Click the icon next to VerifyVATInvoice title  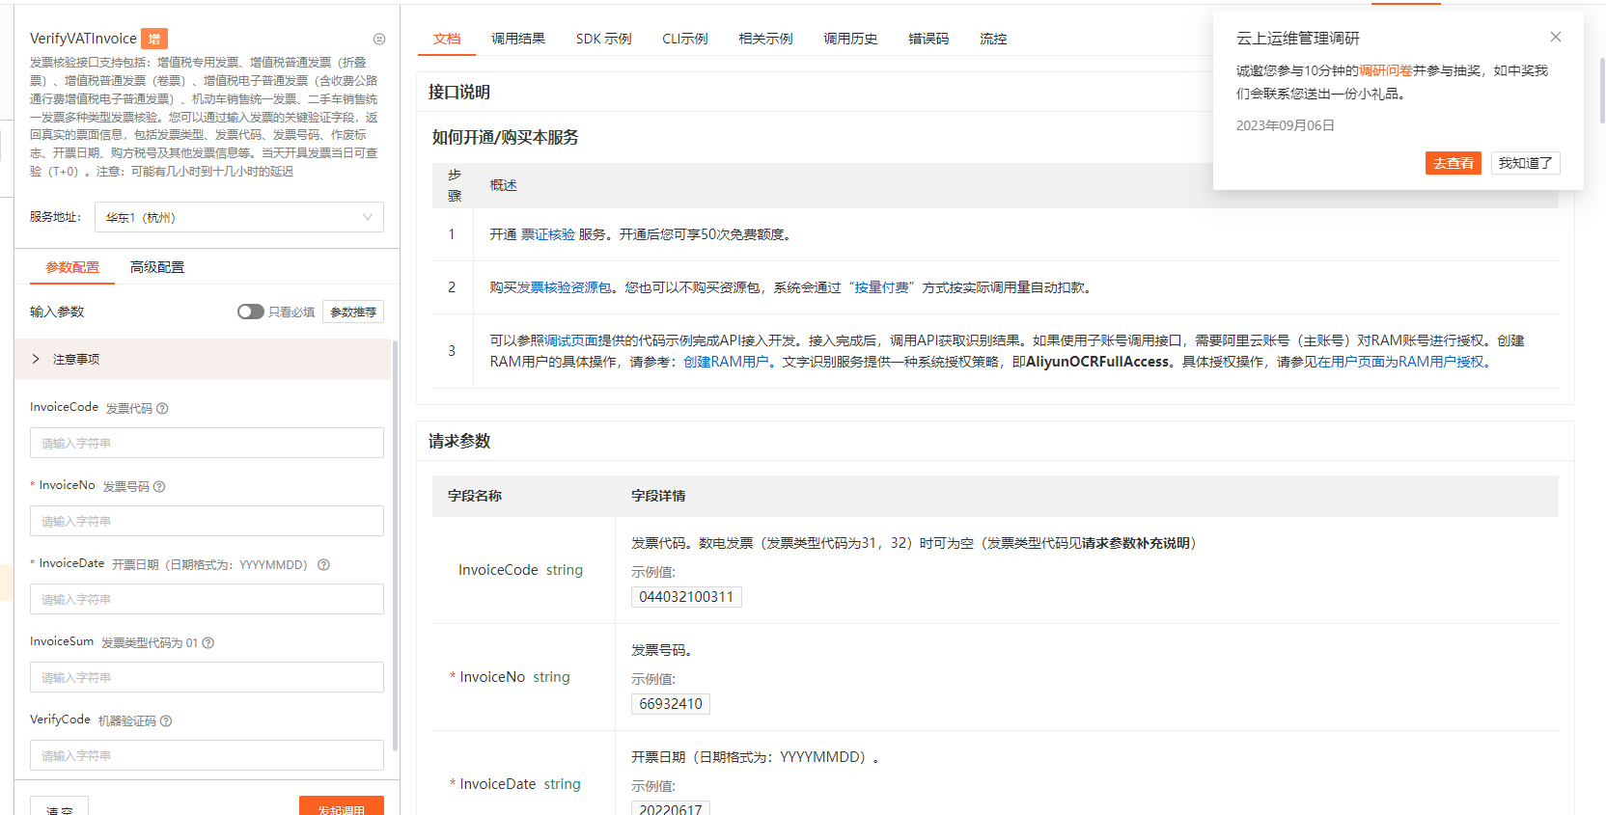379,40
